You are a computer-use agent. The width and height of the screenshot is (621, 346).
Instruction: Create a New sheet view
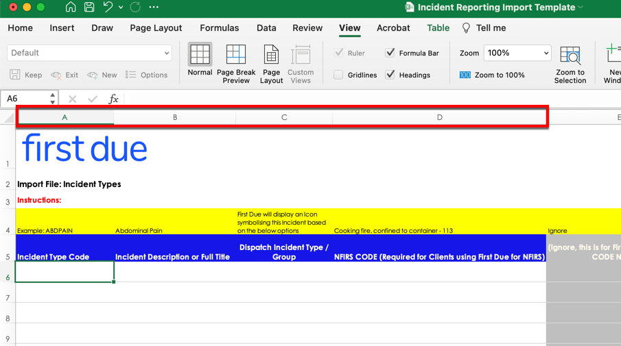click(102, 75)
